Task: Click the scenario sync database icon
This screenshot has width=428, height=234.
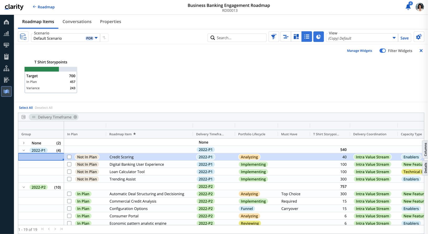Action: (23, 37)
